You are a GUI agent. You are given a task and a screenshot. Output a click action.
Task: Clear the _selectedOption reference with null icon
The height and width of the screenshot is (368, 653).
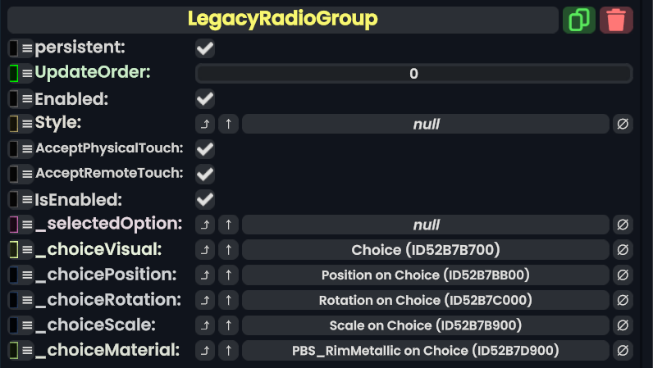tap(623, 225)
